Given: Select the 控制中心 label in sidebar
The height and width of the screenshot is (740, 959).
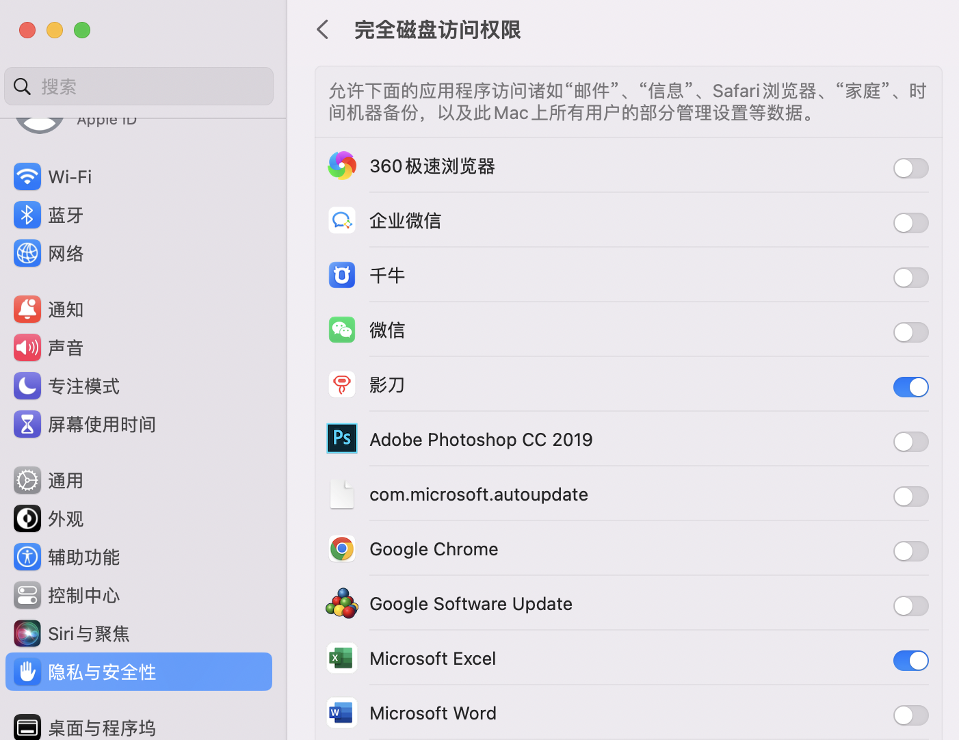Looking at the screenshot, I should 83,596.
